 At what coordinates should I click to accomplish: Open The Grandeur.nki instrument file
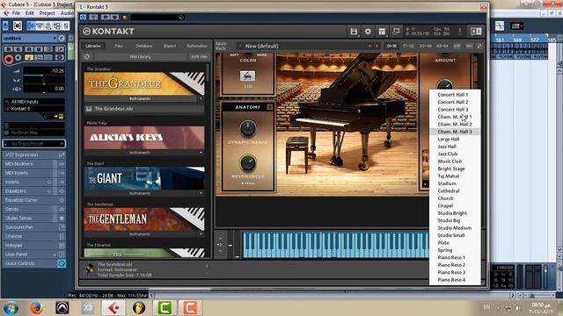[144, 109]
